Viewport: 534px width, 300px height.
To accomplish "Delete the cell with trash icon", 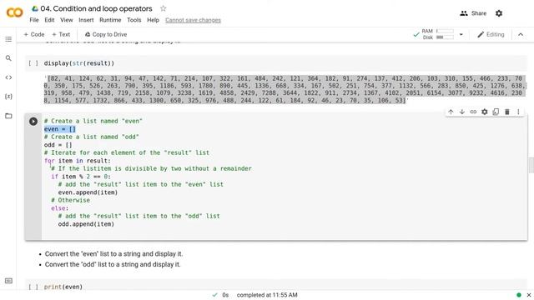I will (x=507, y=112).
